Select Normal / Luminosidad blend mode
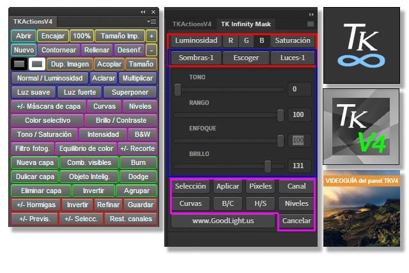Screen dimensions: 409x273 (50, 78)
